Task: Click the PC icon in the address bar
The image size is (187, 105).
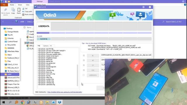Action: click(16, 22)
